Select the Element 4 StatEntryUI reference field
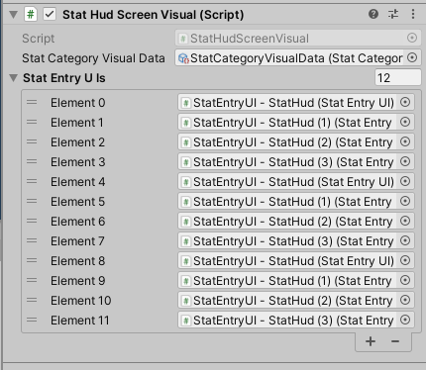 (296, 181)
